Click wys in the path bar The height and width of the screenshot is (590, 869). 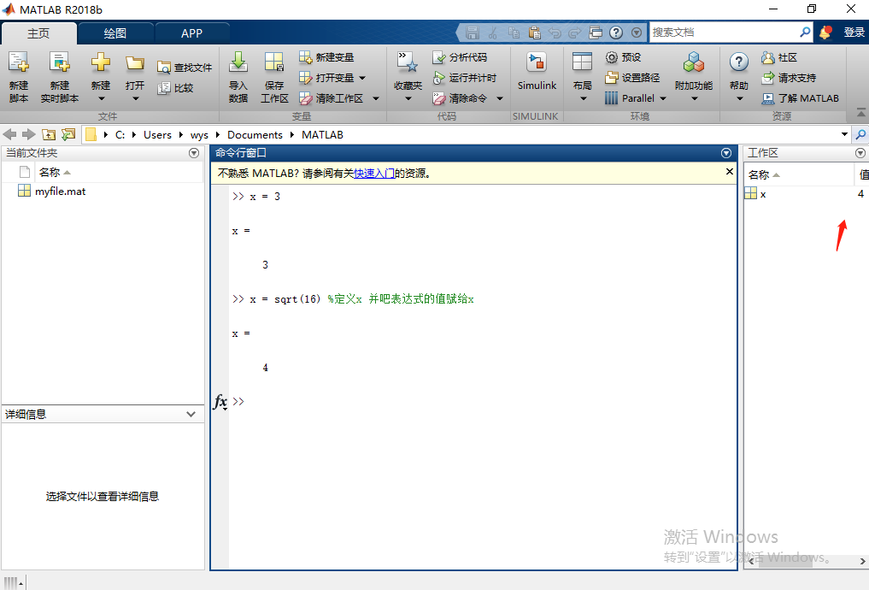point(199,135)
